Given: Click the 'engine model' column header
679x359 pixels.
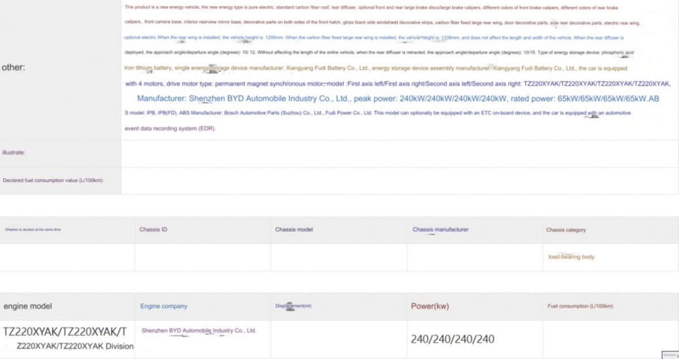Looking at the screenshot, I should [x=28, y=306].
